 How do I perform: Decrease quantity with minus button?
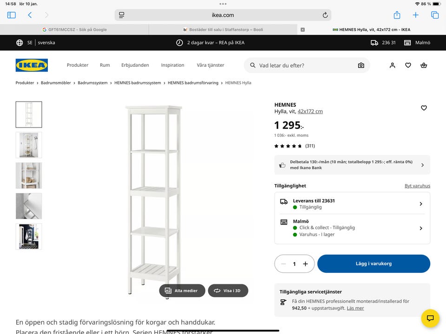(x=283, y=264)
